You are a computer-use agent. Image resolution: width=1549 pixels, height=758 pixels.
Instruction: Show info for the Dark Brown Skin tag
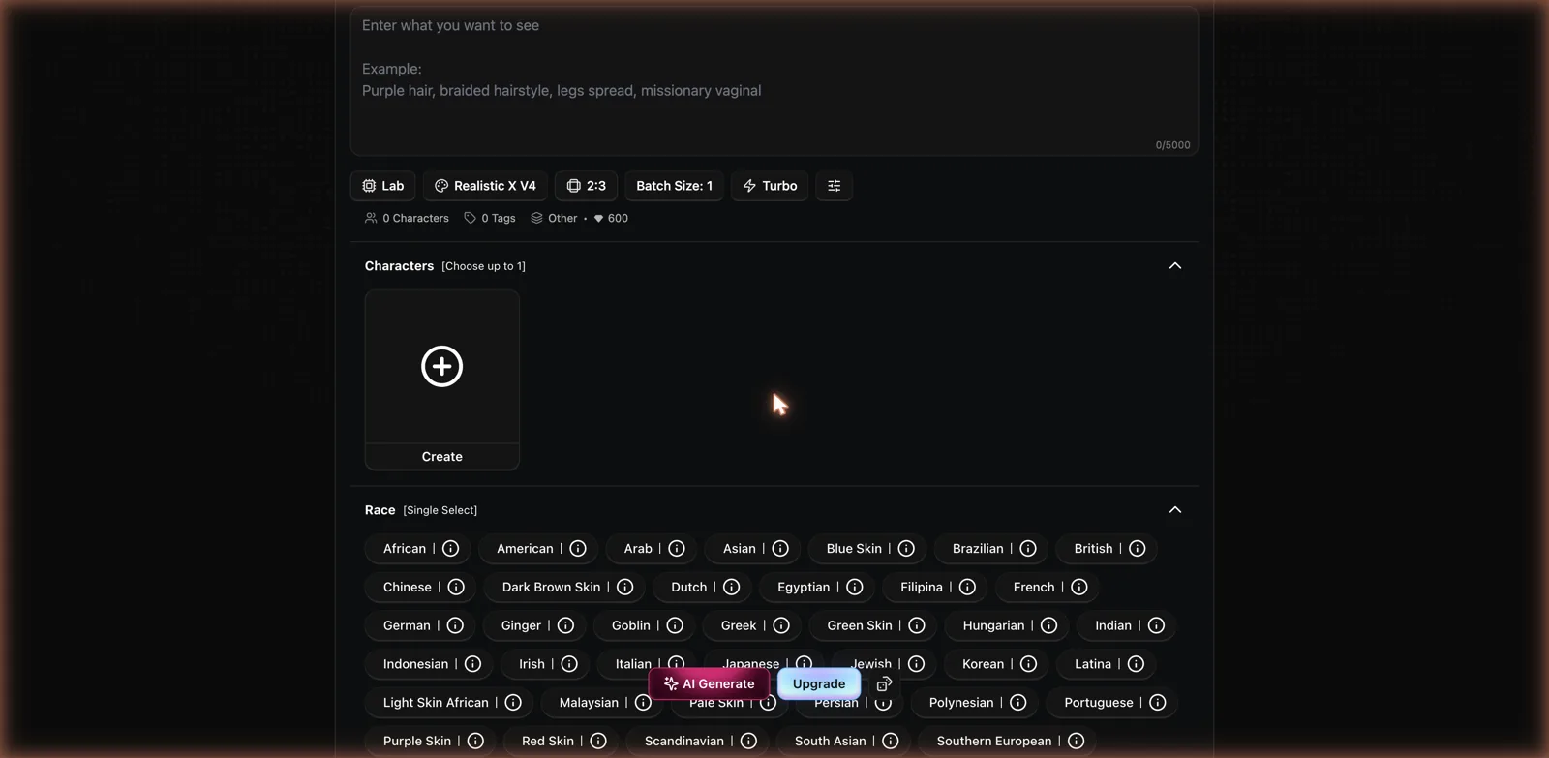pos(625,588)
